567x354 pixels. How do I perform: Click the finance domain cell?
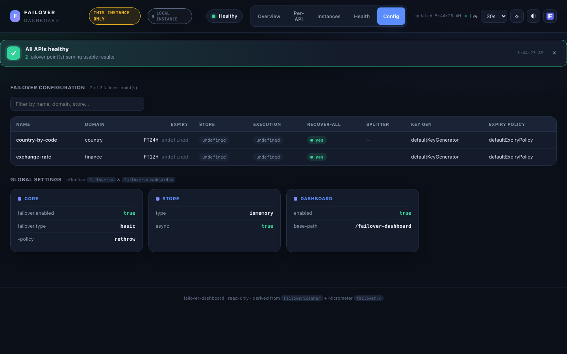click(93, 157)
